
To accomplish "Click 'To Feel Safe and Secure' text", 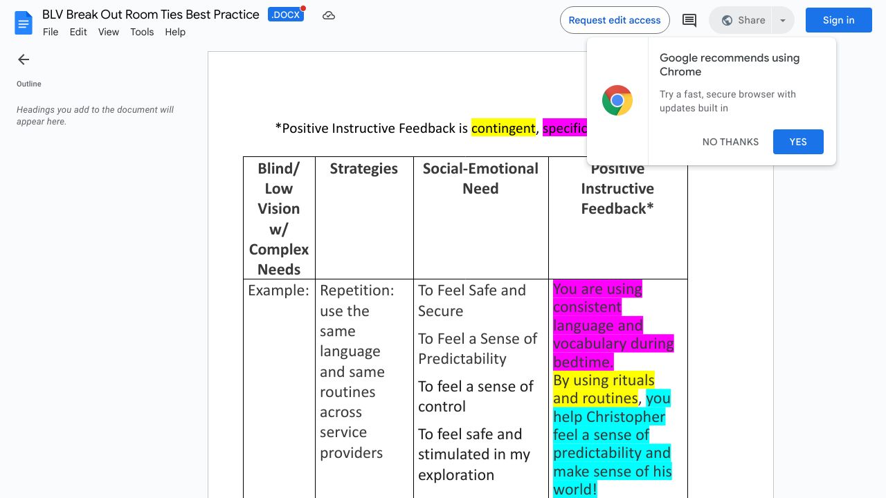I will coord(472,300).
